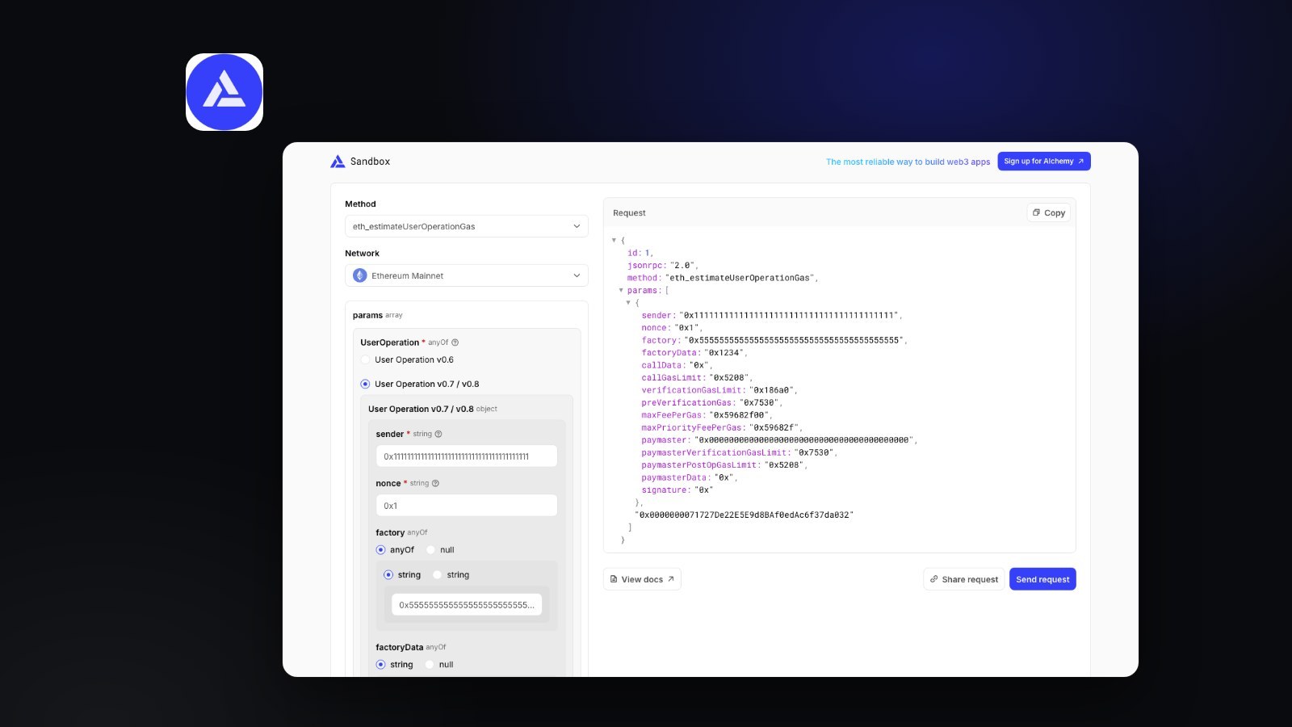Click Sign up for Alchemy button
The width and height of the screenshot is (1292, 727).
click(1044, 162)
